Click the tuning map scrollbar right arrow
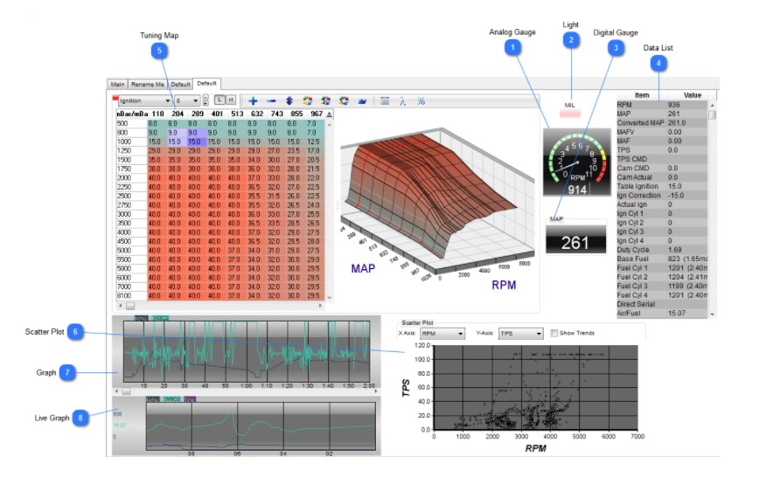Viewport: 773px width, 484px height. coord(320,306)
